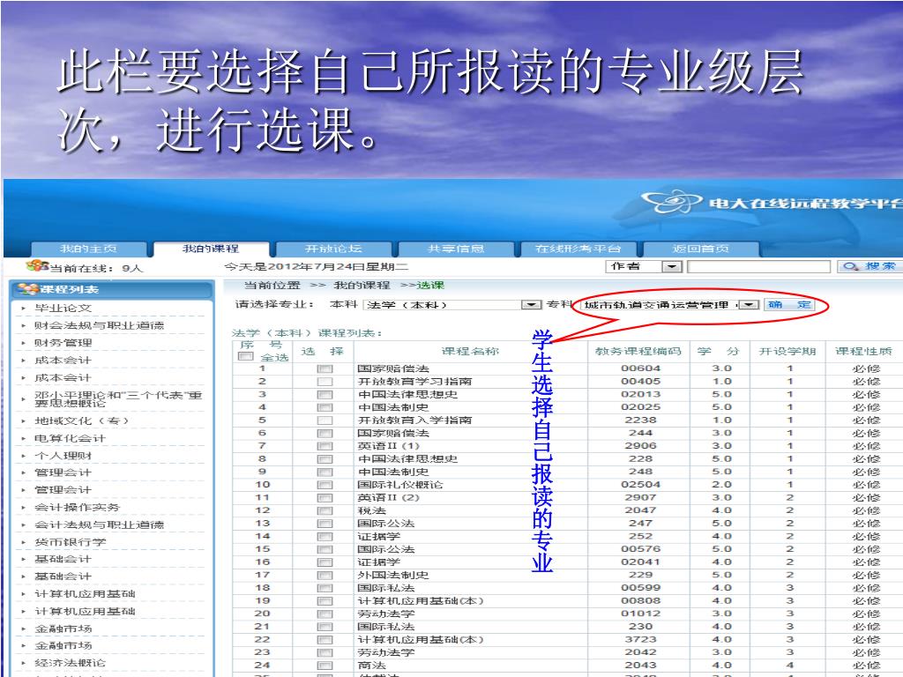
Task: Click the search text input field
Action: [x=759, y=266]
